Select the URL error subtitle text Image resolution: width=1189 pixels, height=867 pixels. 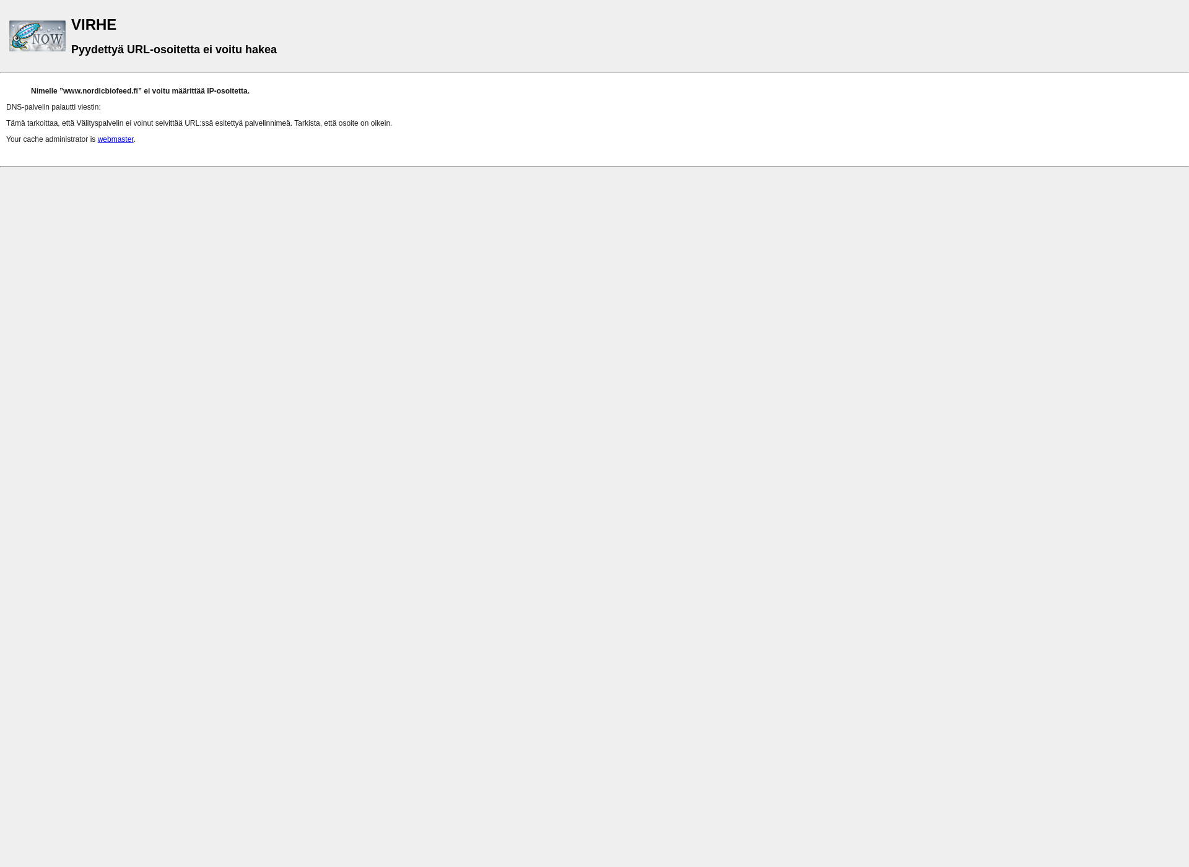point(173,49)
